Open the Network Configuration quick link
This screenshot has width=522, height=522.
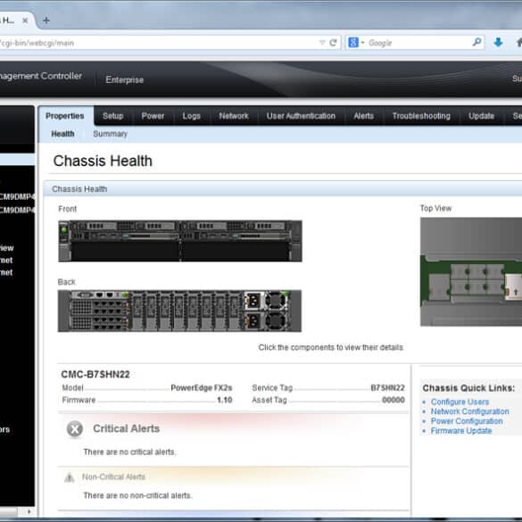pos(469,411)
